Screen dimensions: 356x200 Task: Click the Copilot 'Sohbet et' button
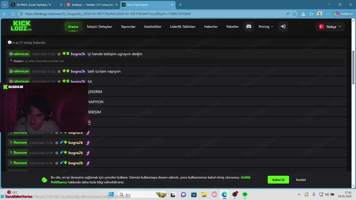coord(343,14)
